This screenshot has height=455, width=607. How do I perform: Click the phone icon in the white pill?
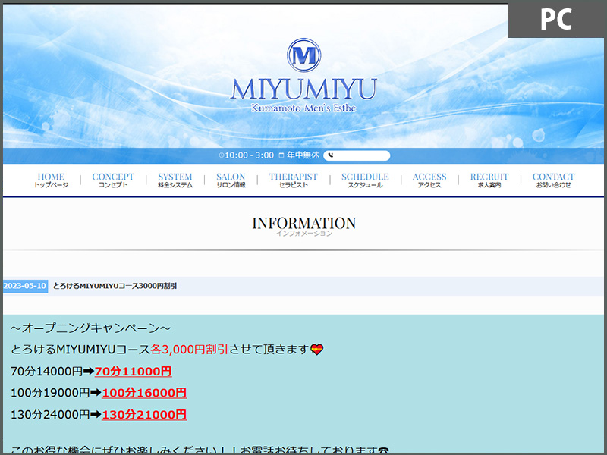[331, 155]
